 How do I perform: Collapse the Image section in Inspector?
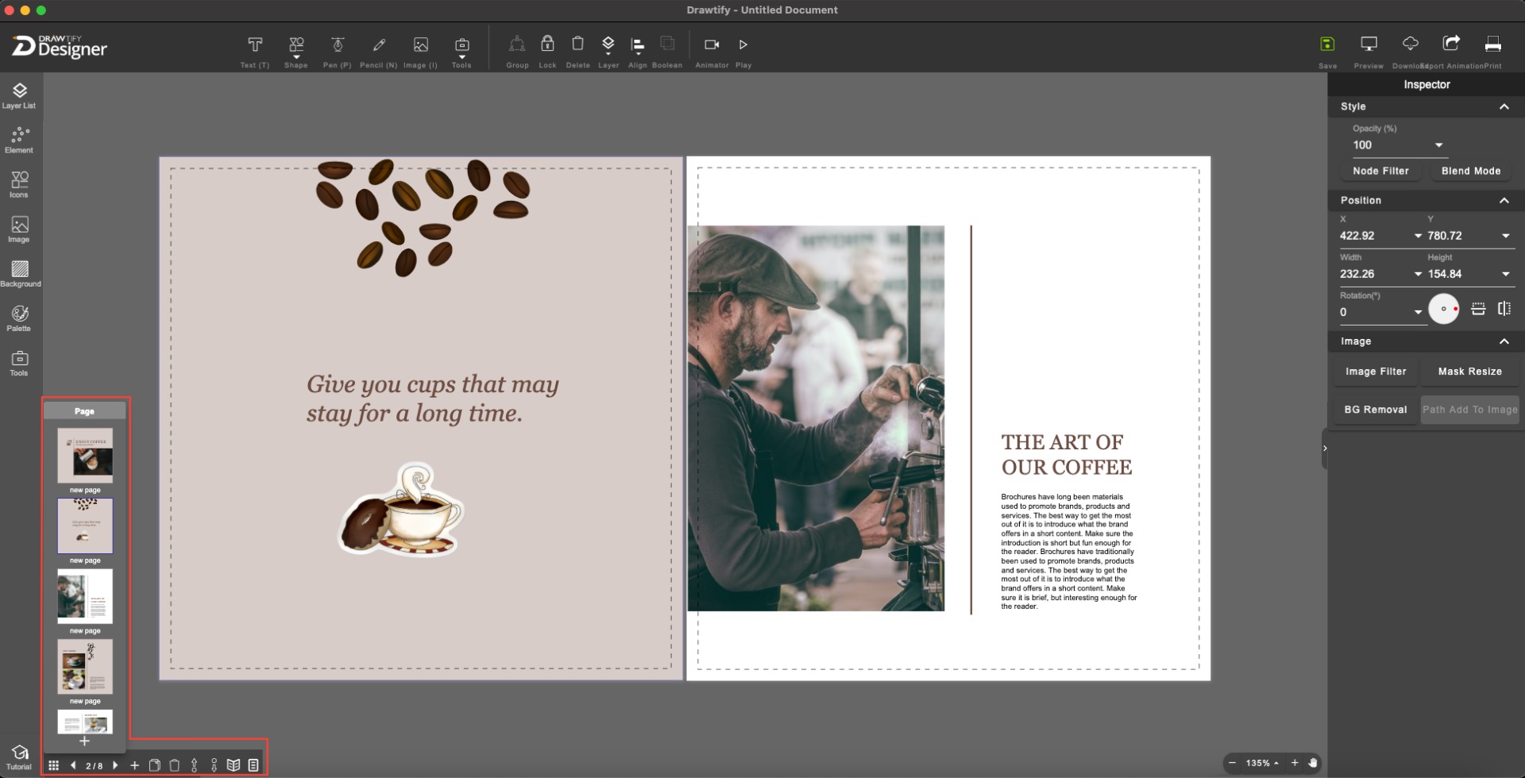click(1504, 341)
